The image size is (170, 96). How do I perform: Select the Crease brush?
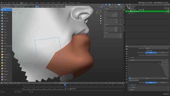(6, 32)
